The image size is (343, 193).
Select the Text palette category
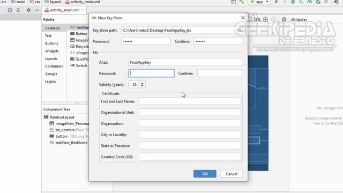point(48,36)
